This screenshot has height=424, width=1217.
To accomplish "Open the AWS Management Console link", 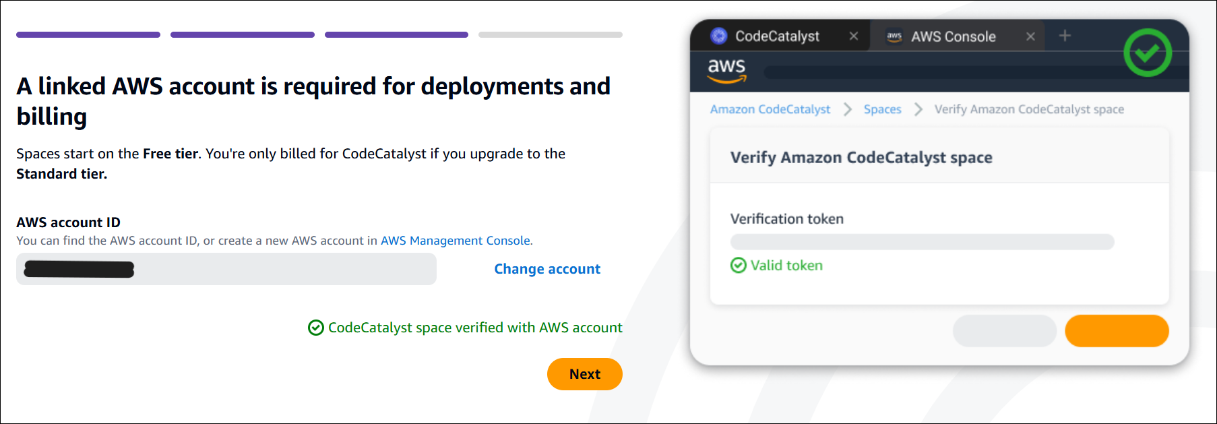I will point(455,240).
